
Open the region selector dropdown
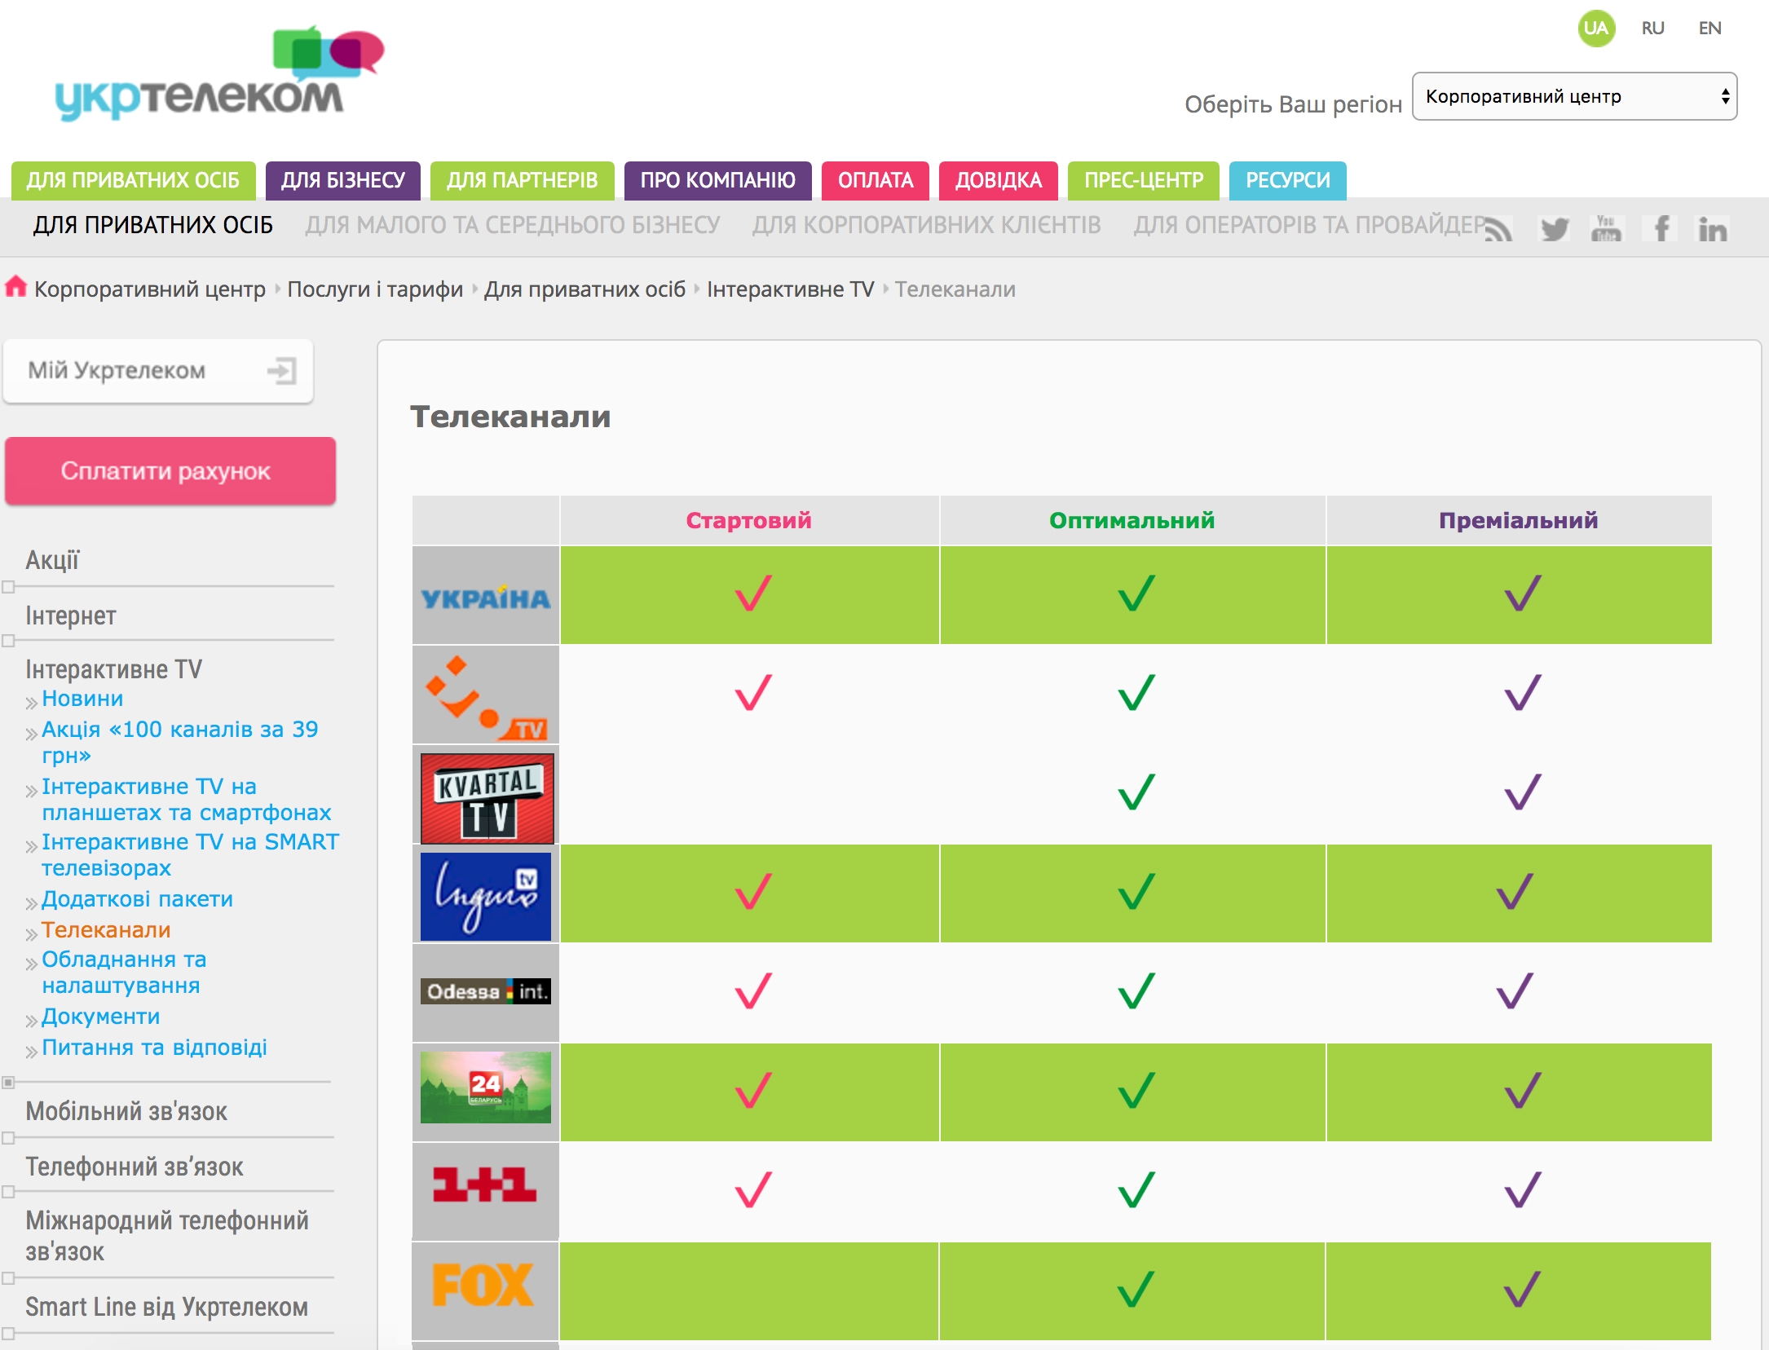[1574, 96]
